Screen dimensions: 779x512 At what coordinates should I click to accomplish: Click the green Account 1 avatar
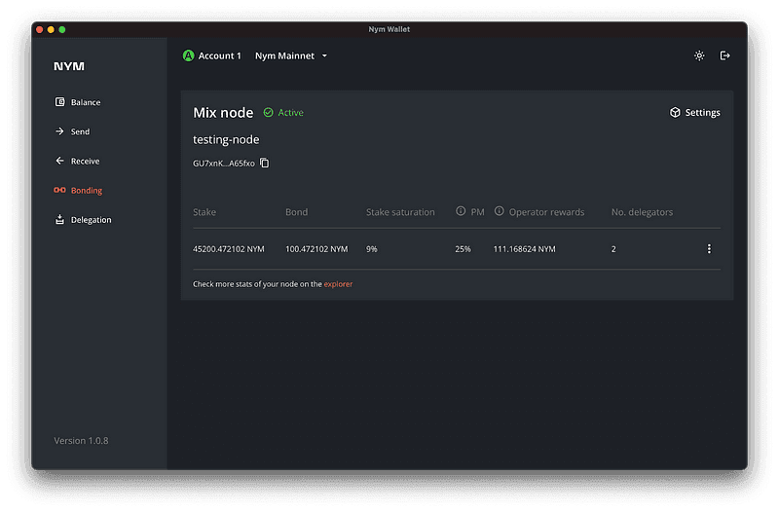[189, 55]
